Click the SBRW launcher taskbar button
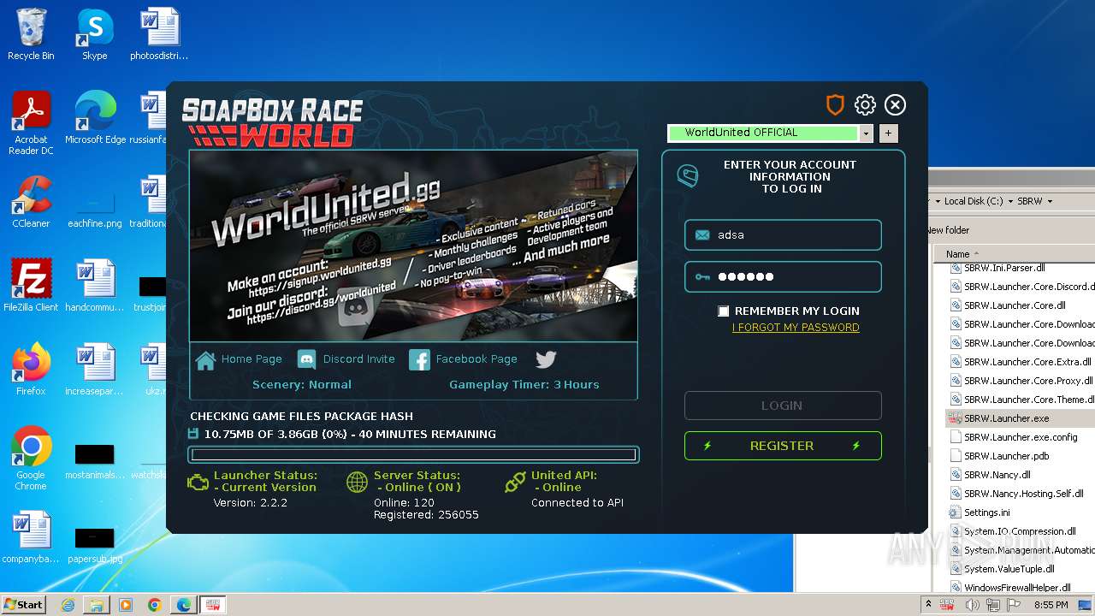The image size is (1095, 616). pyautogui.click(x=213, y=605)
